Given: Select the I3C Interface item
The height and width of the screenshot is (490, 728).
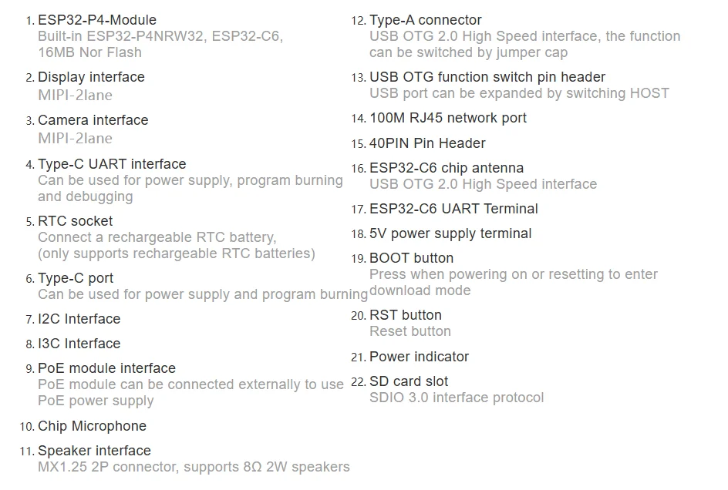Looking at the screenshot, I should (79, 344).
